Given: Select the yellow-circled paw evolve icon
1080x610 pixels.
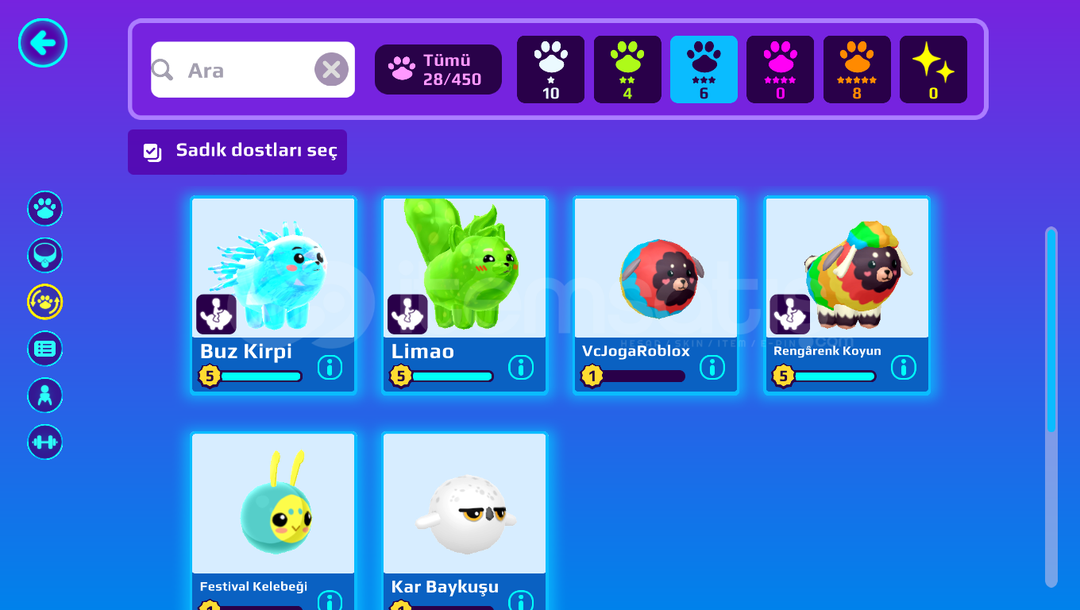Looking at the screenshot, I should [x=45, y=303].
